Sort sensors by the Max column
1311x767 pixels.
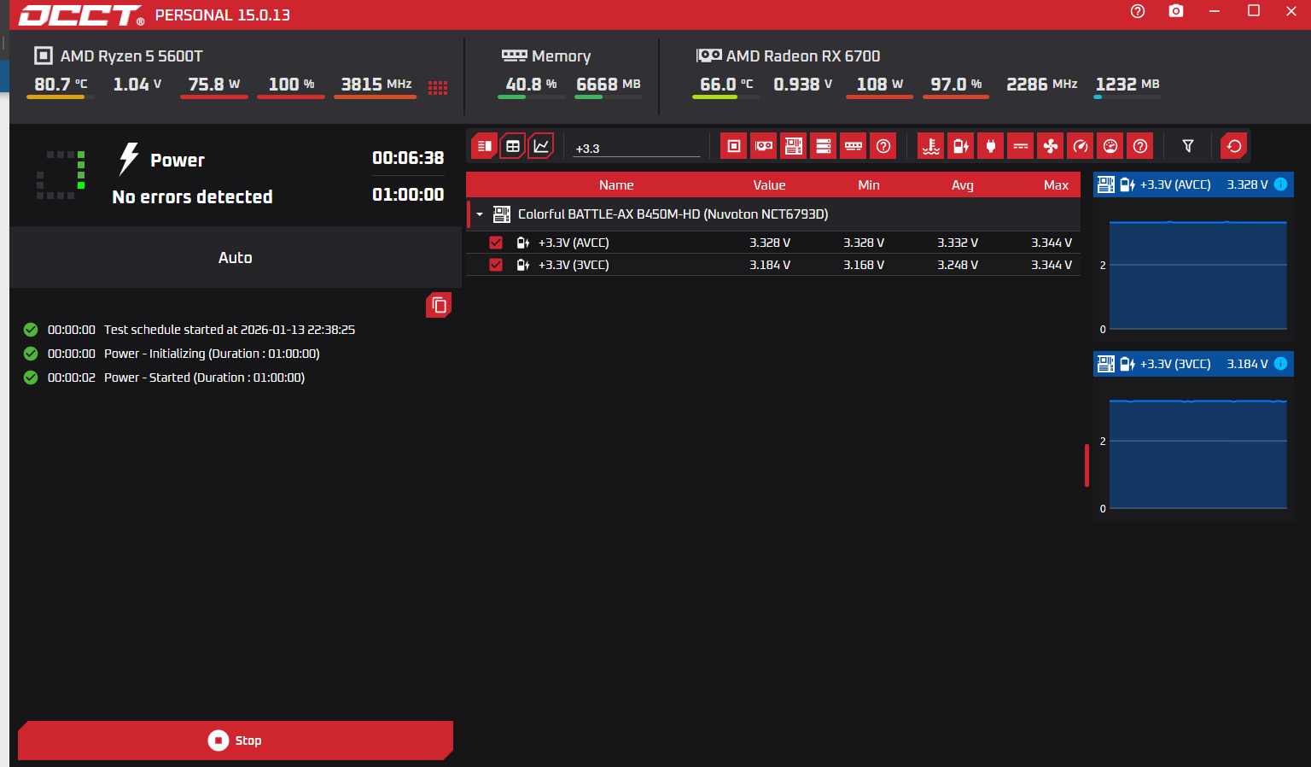coord(1056,185)
